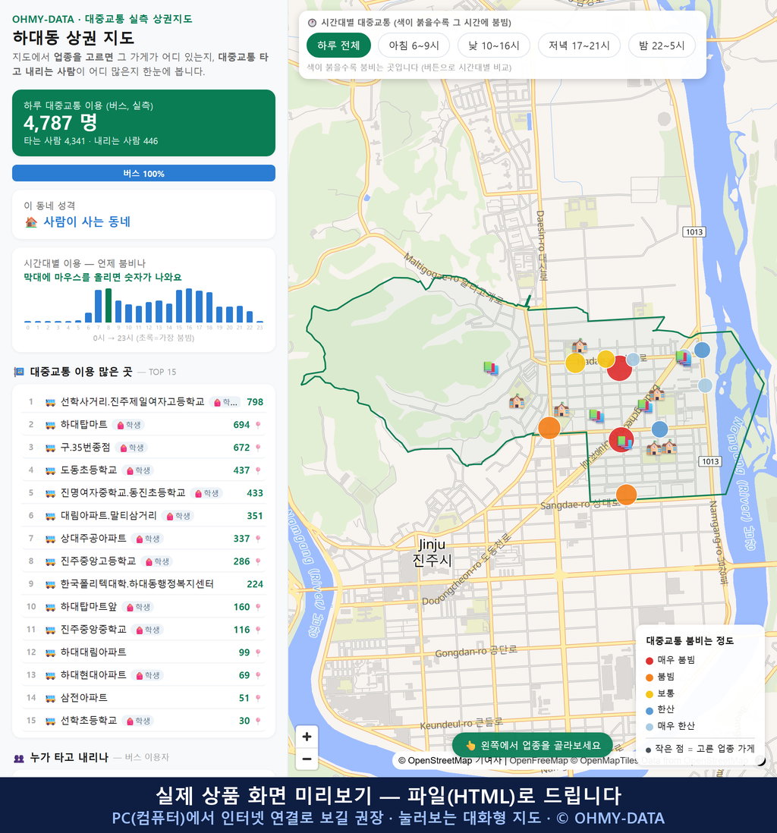The width and height of the screenshot is (777, 833).
Task: Switch to the 밤 22~5시 time filter
Action: click(x=662, y=46)
